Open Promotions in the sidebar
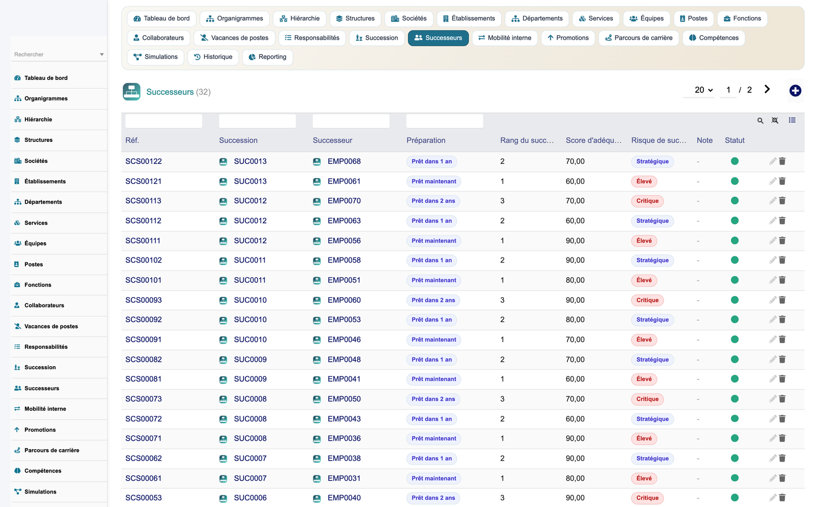This screenshot has width=819, height=507. click(x=40, y=430)
